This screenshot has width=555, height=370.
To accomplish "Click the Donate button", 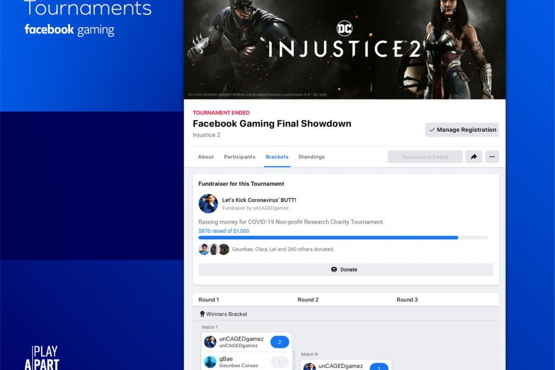I will click(346, 269).
